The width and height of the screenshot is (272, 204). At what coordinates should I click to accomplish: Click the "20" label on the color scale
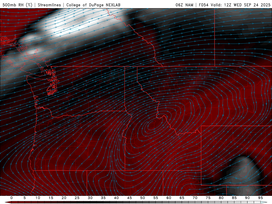64,198
